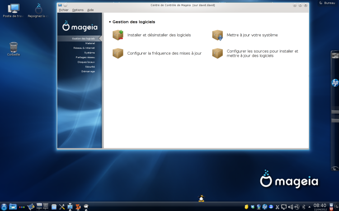Click the megaphone icon in the taskbar
Image resolution: width=339 pixels, height=211 pixels.
[86, 207]
